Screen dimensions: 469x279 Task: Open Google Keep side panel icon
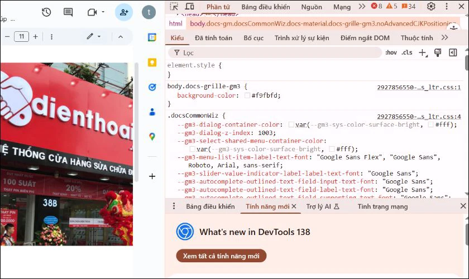tap(152, 62)
